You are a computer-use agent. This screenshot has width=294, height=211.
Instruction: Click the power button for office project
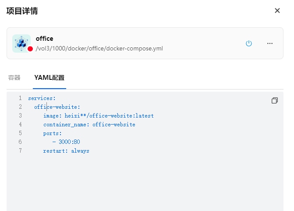pyautogui.click(x=249, y=43)
